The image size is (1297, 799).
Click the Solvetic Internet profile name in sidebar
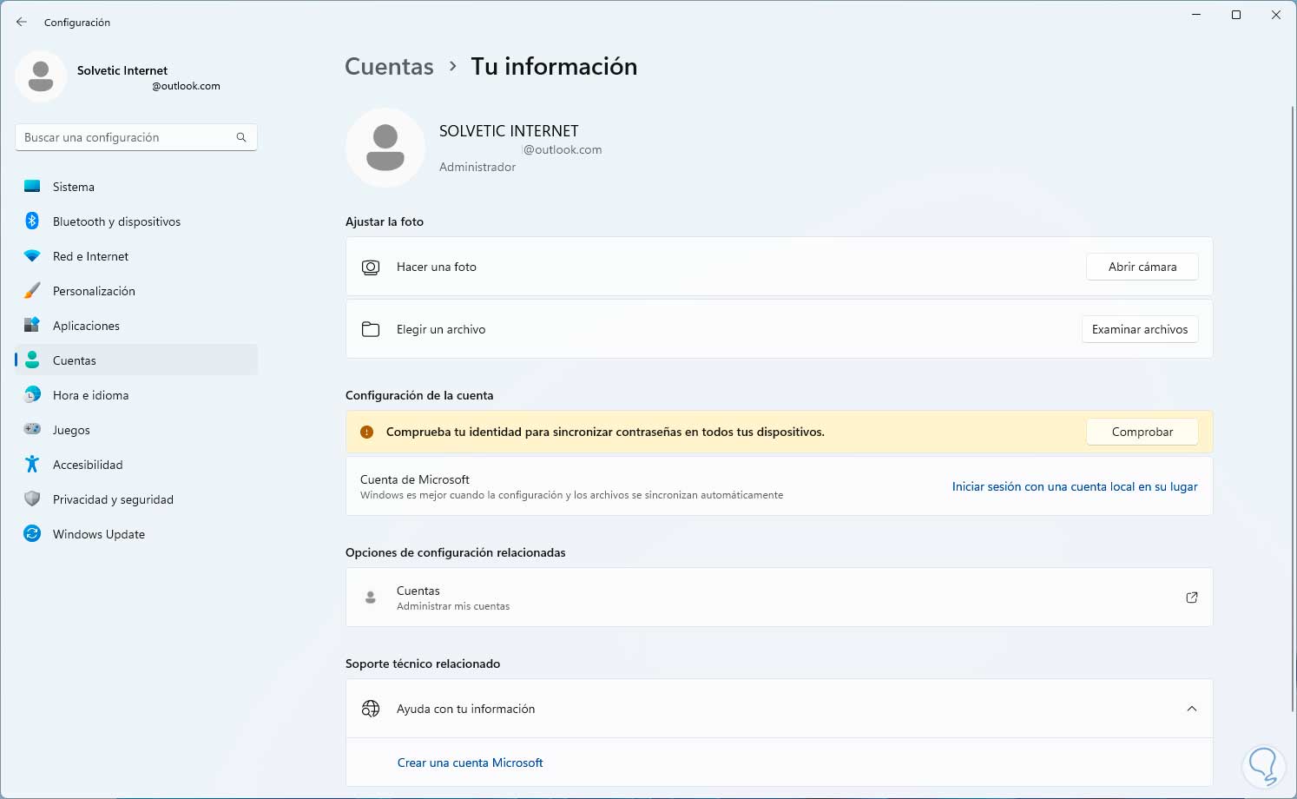click(122, 70)
